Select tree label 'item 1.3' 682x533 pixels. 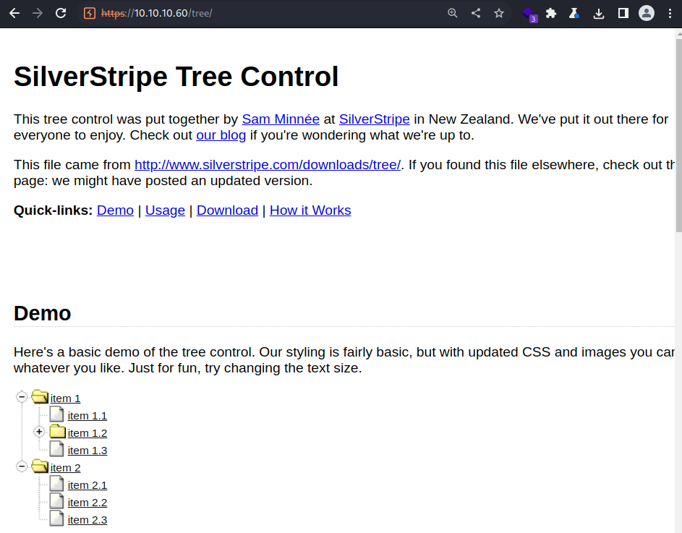(88, 451)
